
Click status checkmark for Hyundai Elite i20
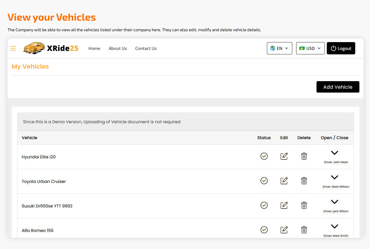point(264,156)
